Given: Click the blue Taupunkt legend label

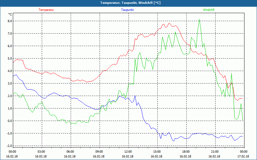Looking at the screenshot, I should 128,10.
